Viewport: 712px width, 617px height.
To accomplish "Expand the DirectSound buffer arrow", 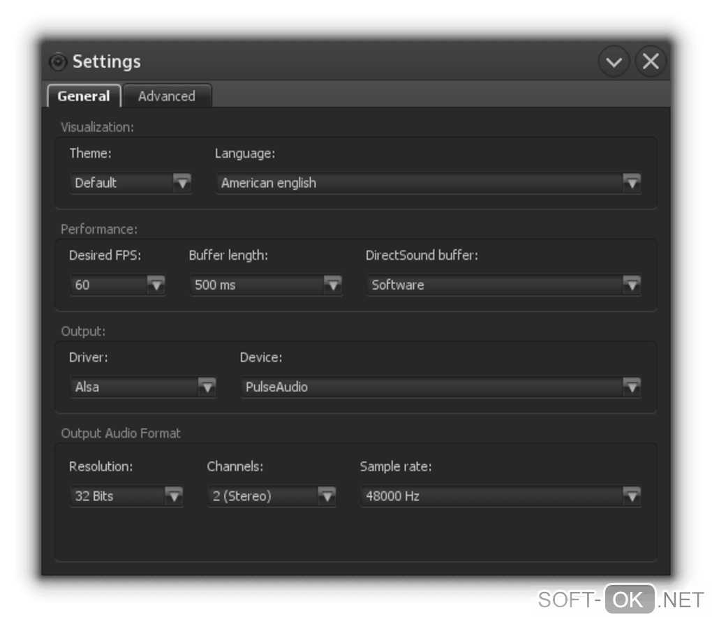I will (632, 285).
